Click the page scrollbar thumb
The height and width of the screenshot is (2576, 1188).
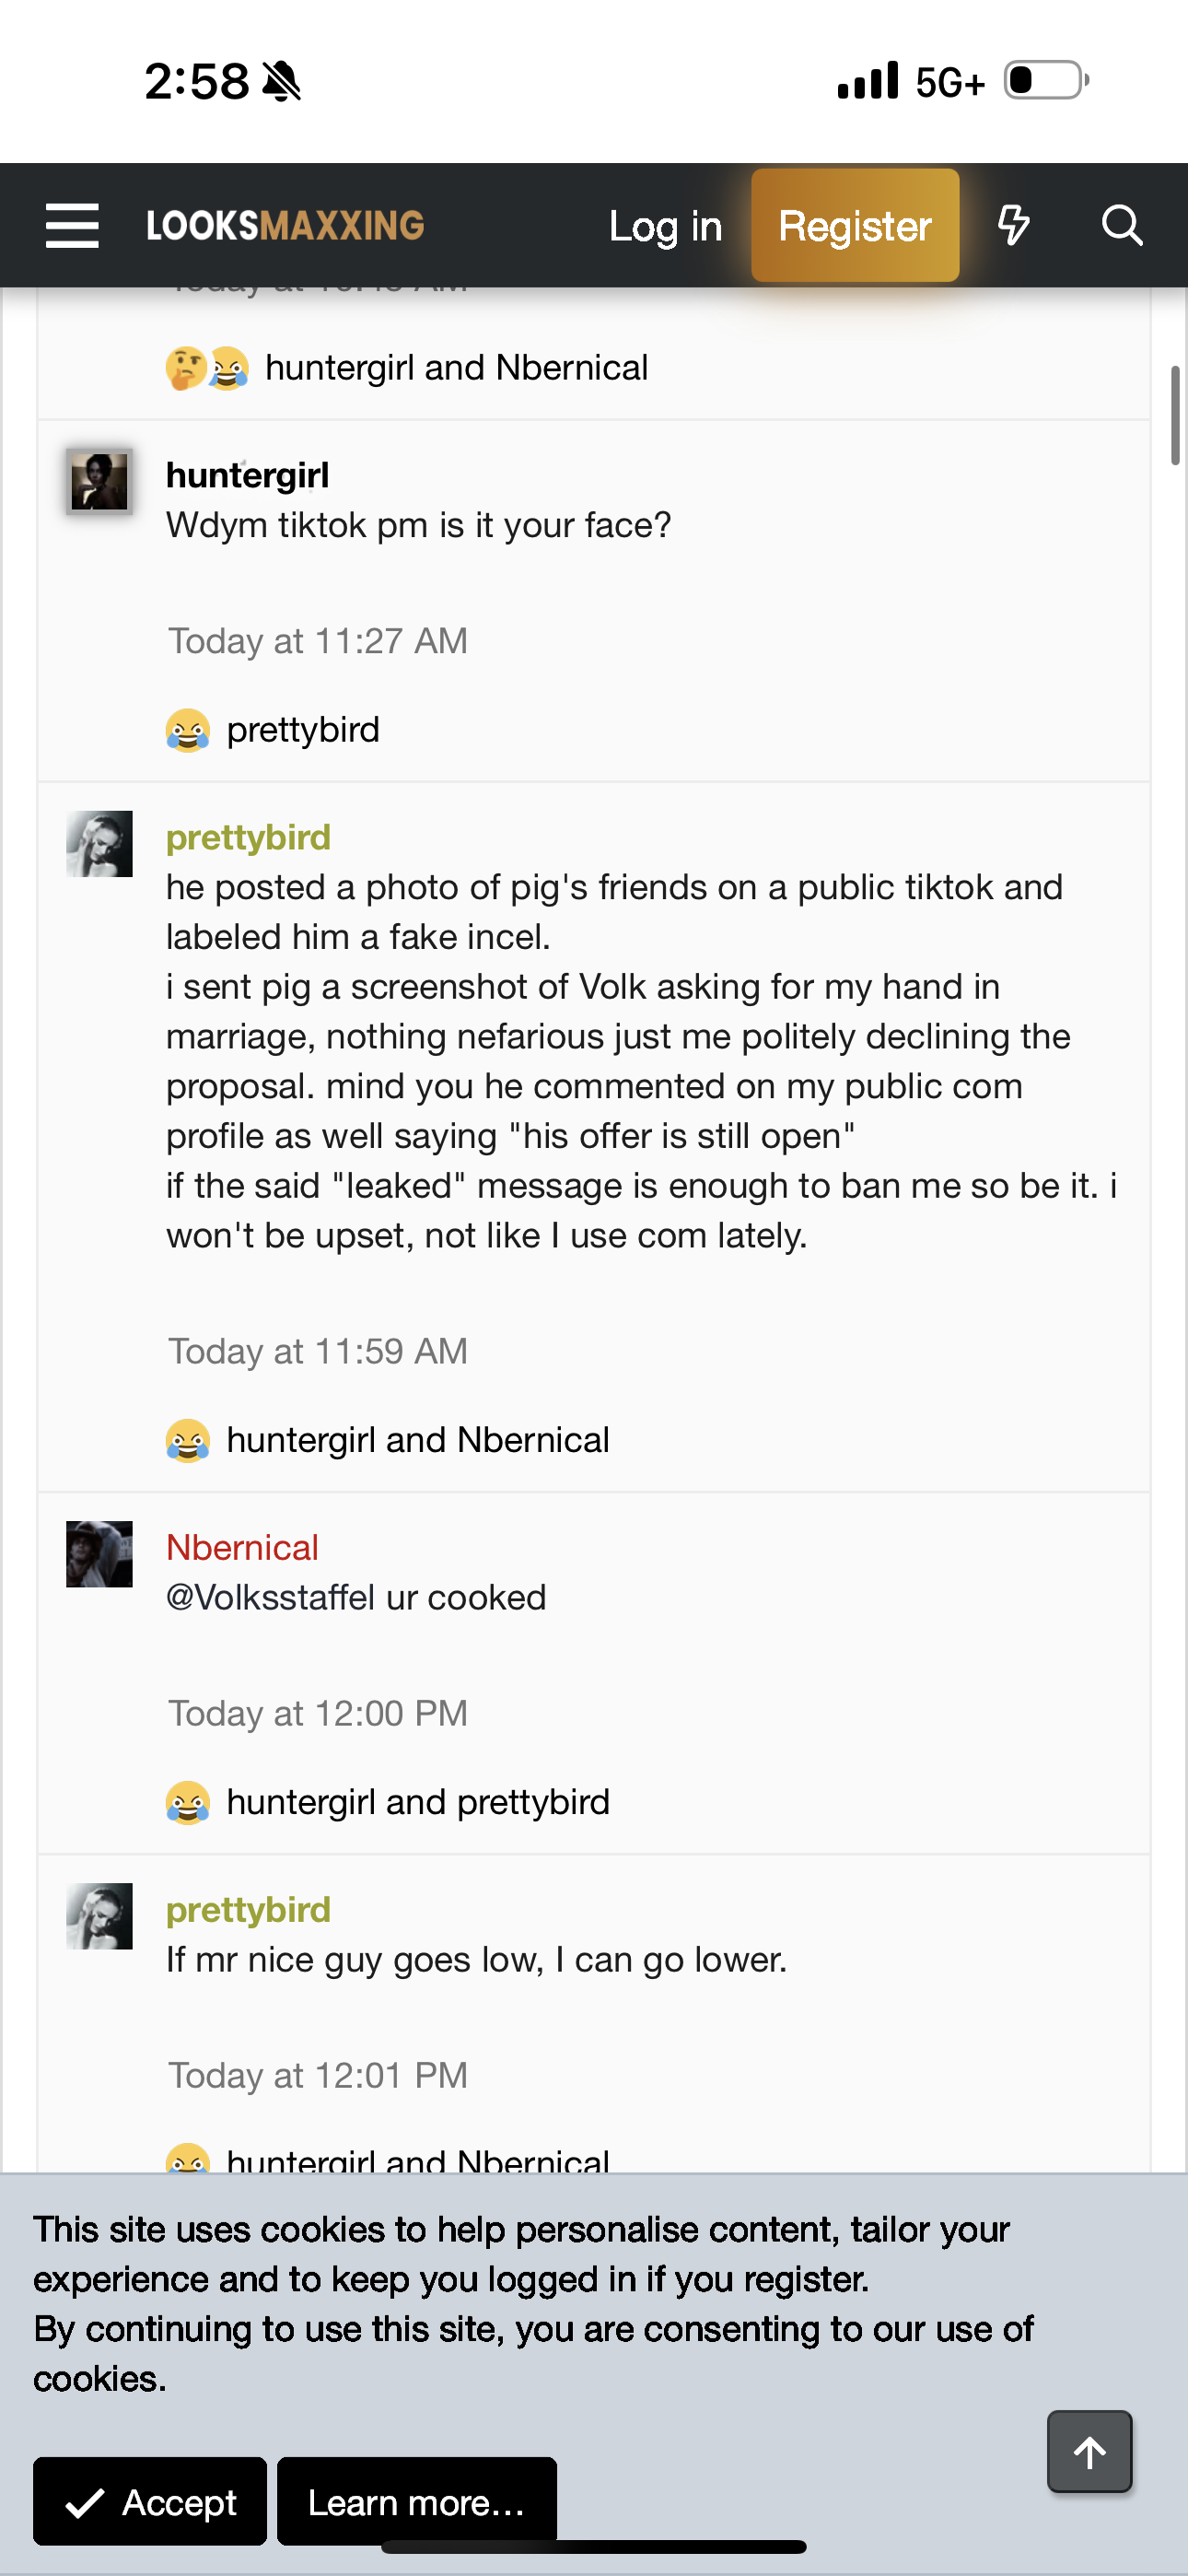tap(1175, 415)
